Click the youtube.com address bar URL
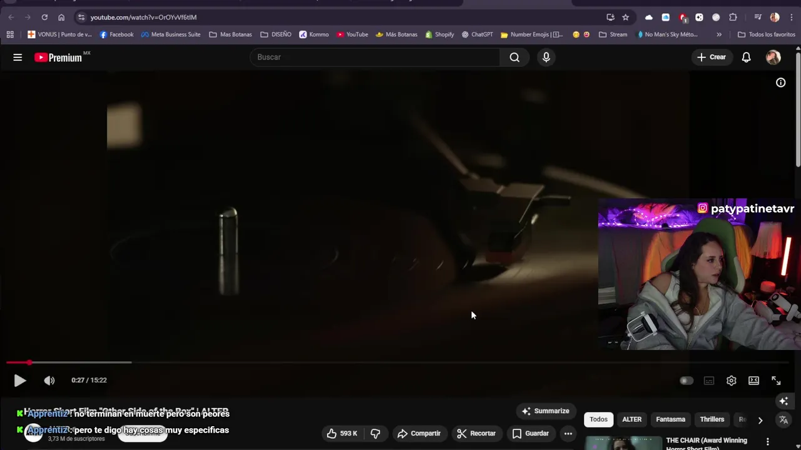This screenshot has height=450, width=801. coord(143,17)
